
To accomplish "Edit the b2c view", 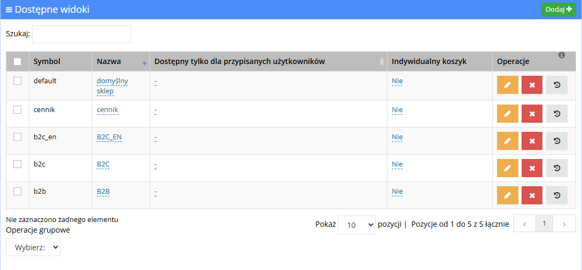I will pyautogui.click(x=507, y=168).
